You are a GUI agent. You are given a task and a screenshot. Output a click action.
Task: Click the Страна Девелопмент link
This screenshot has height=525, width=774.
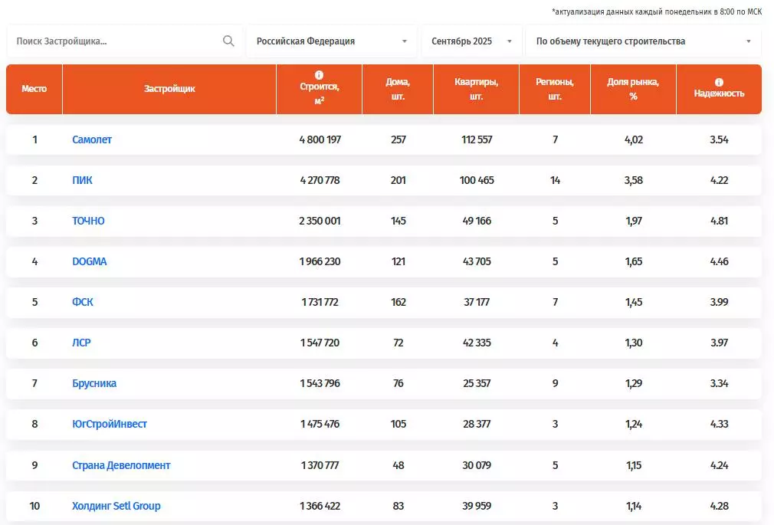point(121,465)
